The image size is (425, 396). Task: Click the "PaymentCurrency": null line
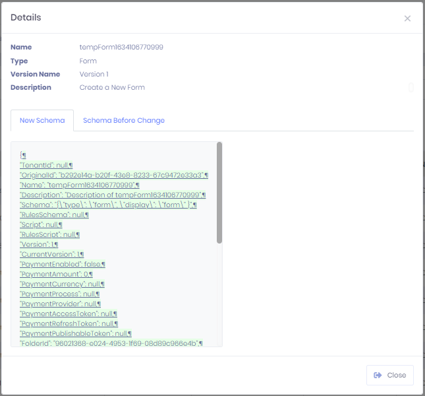(62, 284)
